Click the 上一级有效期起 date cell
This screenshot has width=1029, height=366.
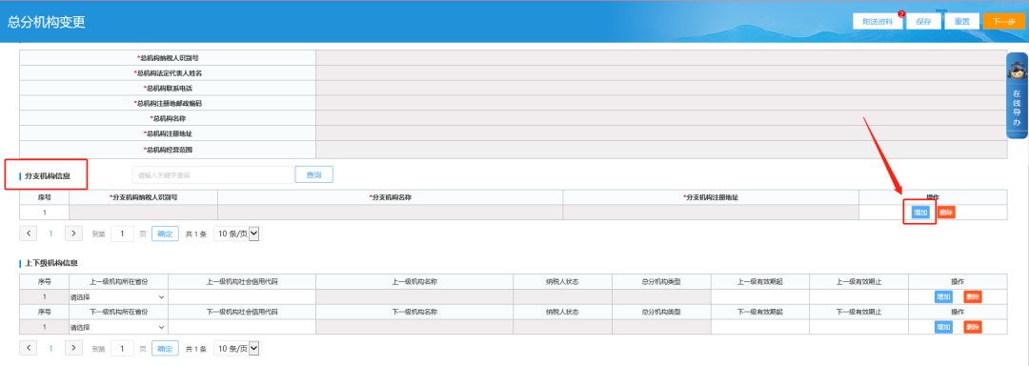tap(760, 296)
